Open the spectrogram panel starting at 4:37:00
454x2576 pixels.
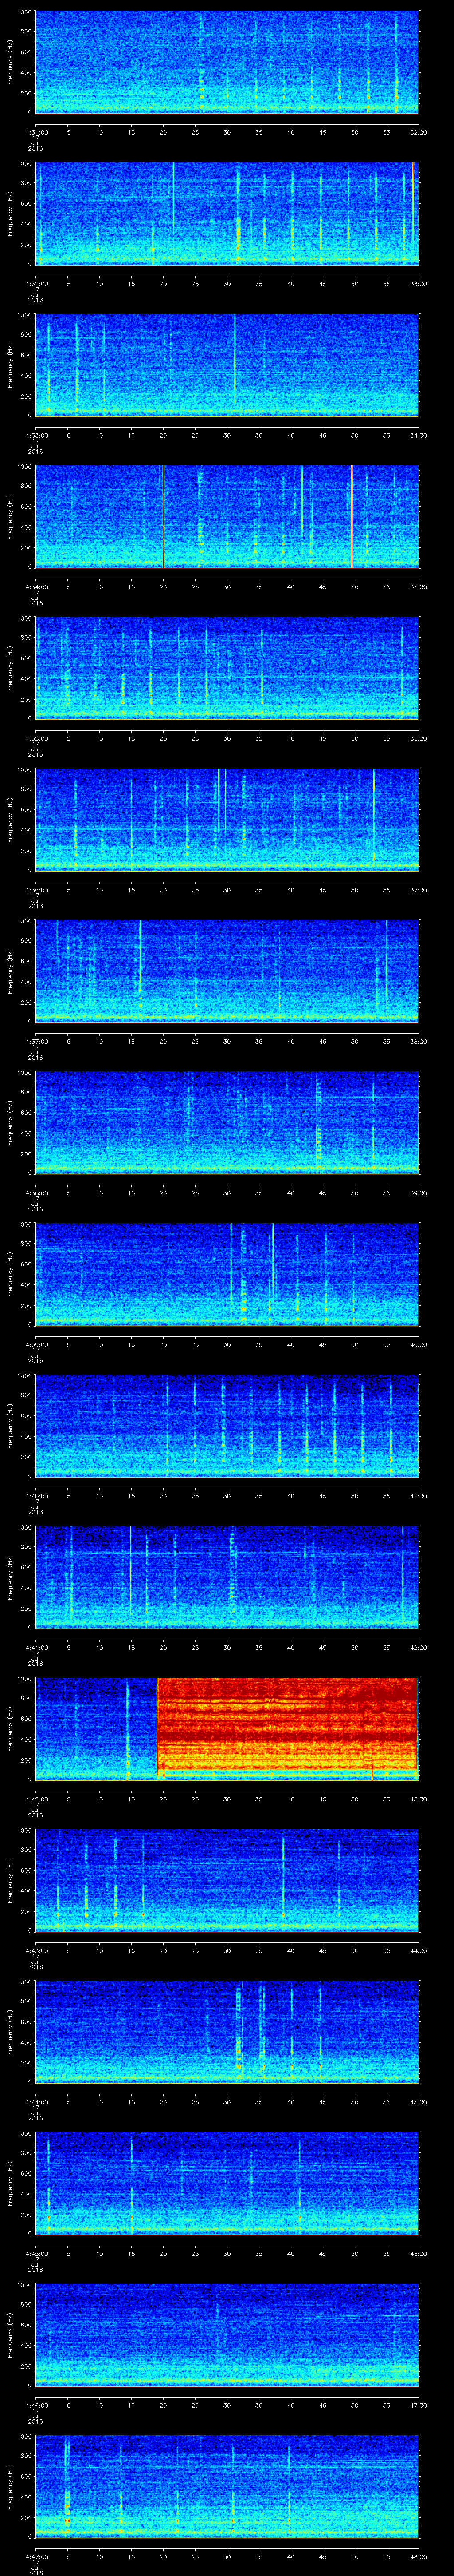pos(227,971)
